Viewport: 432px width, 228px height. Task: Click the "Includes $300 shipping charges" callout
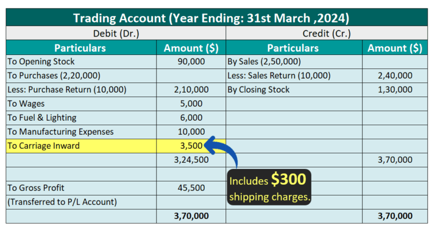point(269,188)
